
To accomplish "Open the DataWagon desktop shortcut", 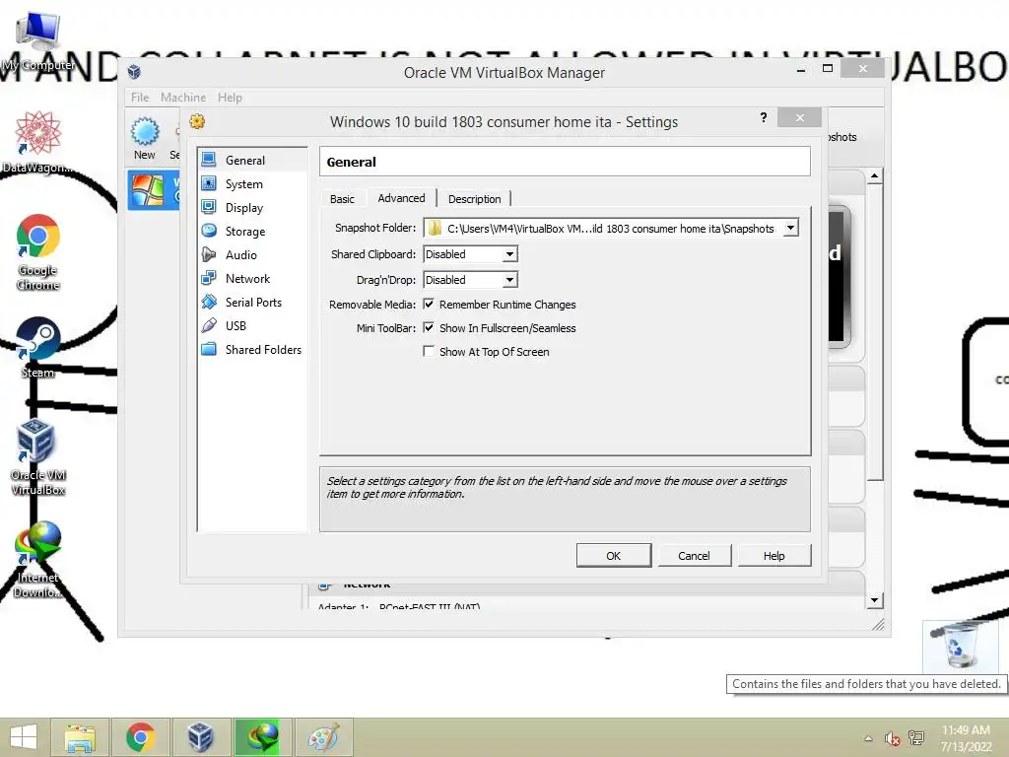I will 37,142.
